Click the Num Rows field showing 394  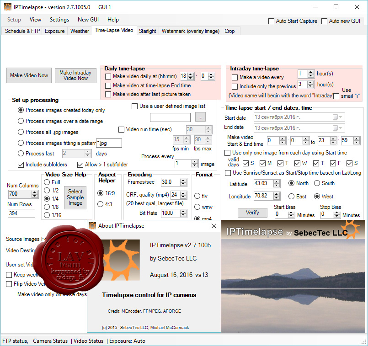click(21, 213)
